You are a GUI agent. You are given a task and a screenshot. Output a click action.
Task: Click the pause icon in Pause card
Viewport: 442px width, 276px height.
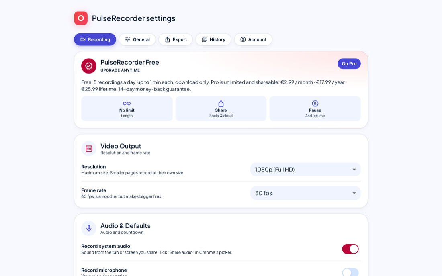coord(315,104)
